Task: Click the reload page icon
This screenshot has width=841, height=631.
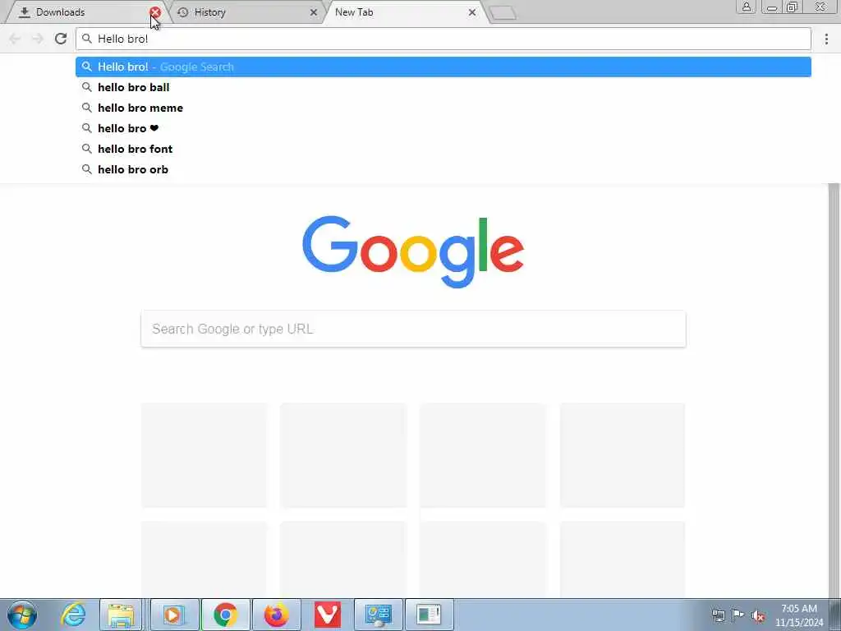Action: [61, 39]
